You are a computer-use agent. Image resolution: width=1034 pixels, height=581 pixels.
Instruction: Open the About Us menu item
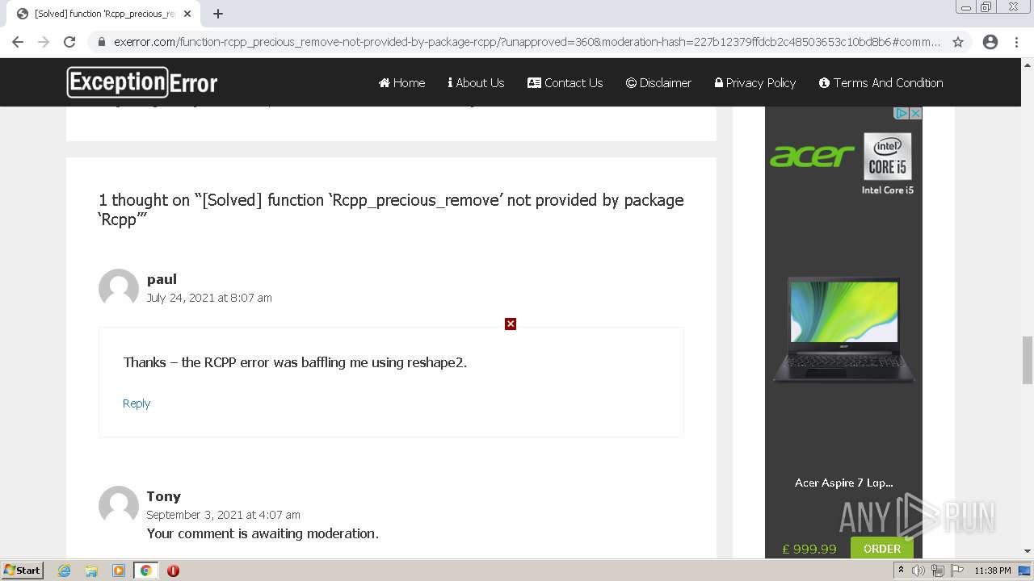pos(476,82)
